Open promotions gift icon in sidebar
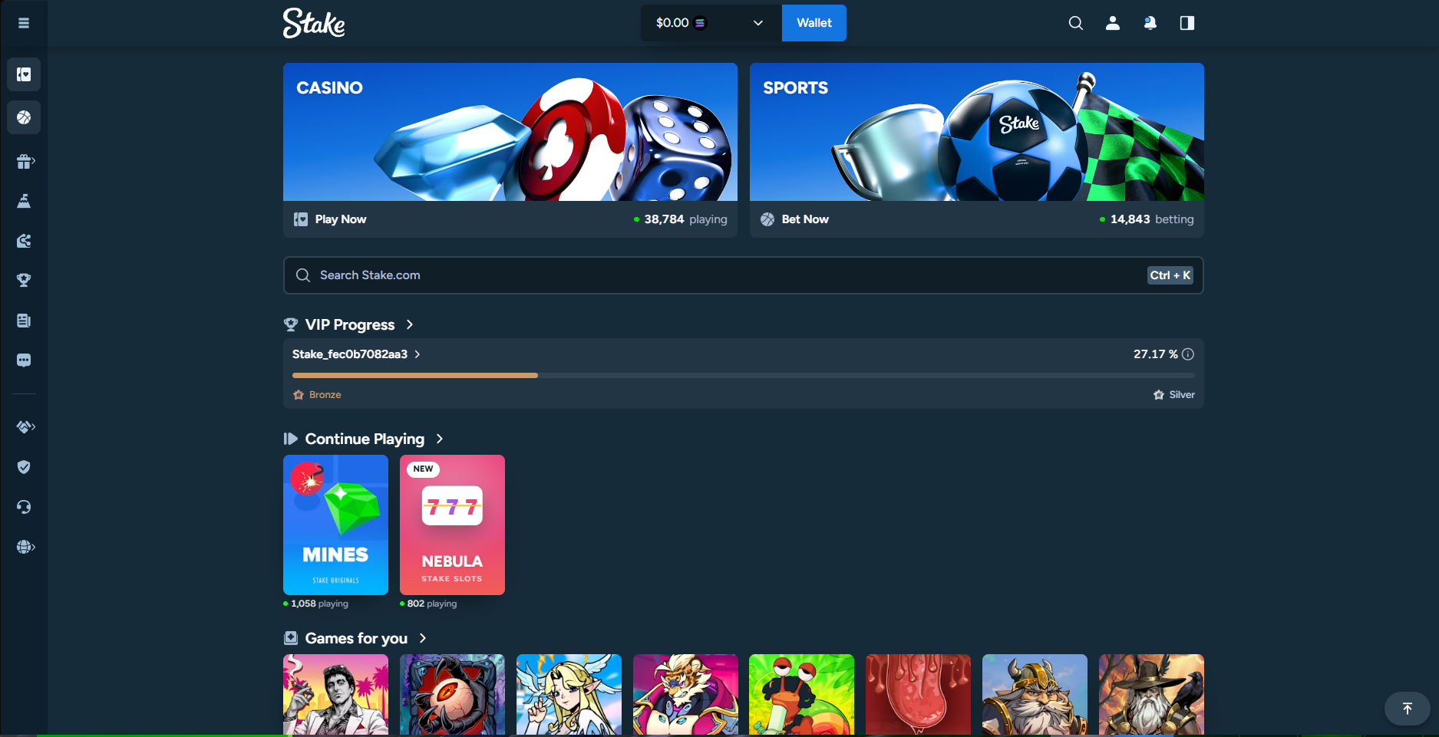Screen dimensions: 1439x737 [25, 161]
